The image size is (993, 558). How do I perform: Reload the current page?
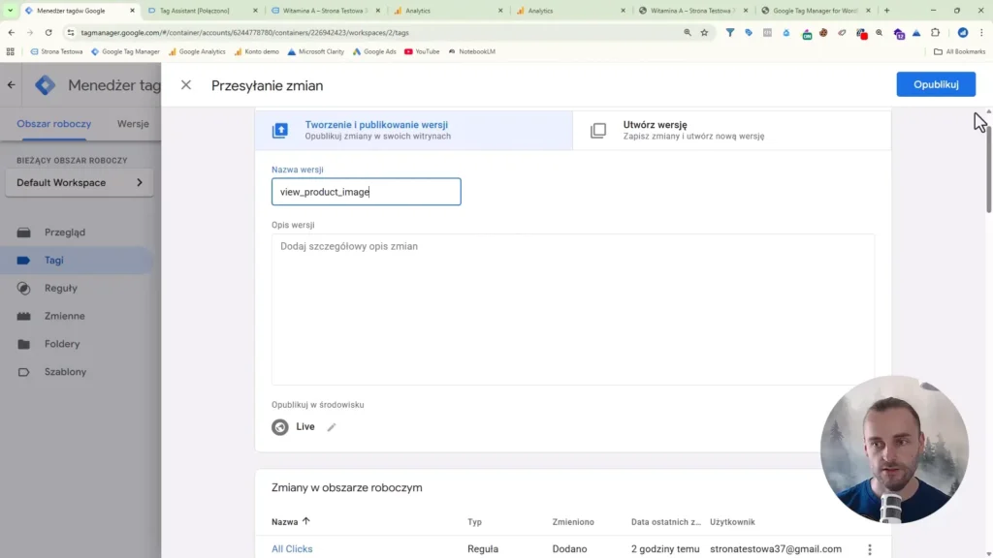pyautogui.click(x=48, y=32)
